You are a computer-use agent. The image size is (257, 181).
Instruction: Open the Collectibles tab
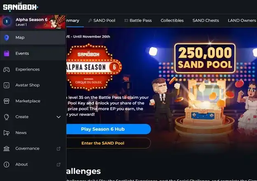tap(172, 21)
